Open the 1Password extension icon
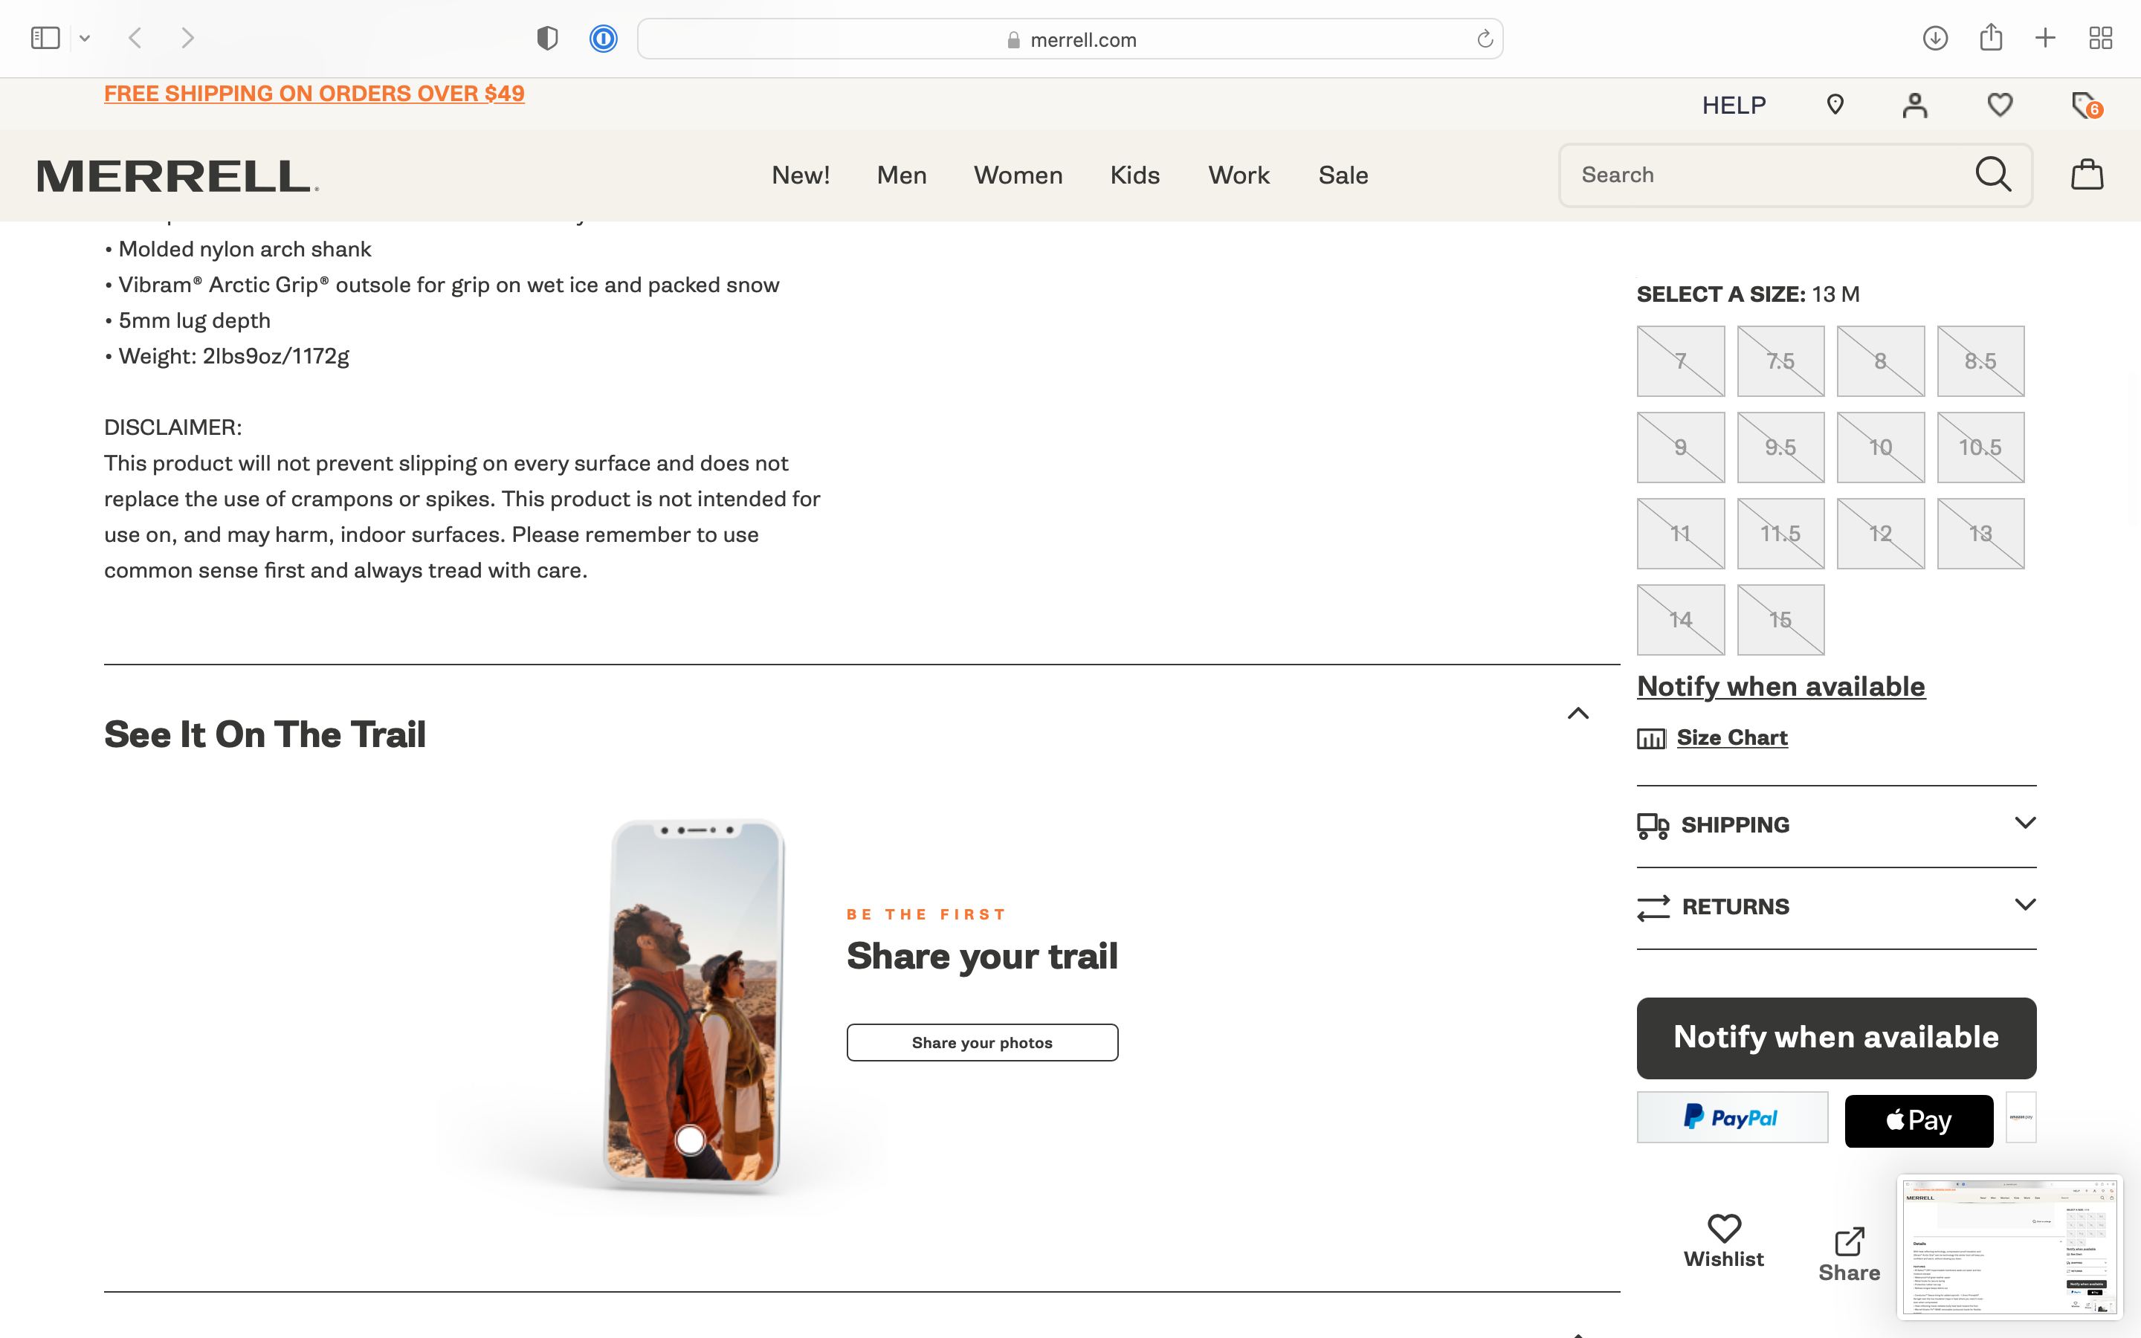Viewport: 2141px width, 1338px height. [604, 38]
